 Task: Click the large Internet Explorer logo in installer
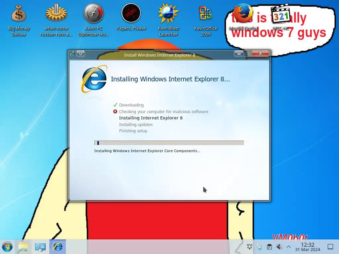tap(94, 79)
